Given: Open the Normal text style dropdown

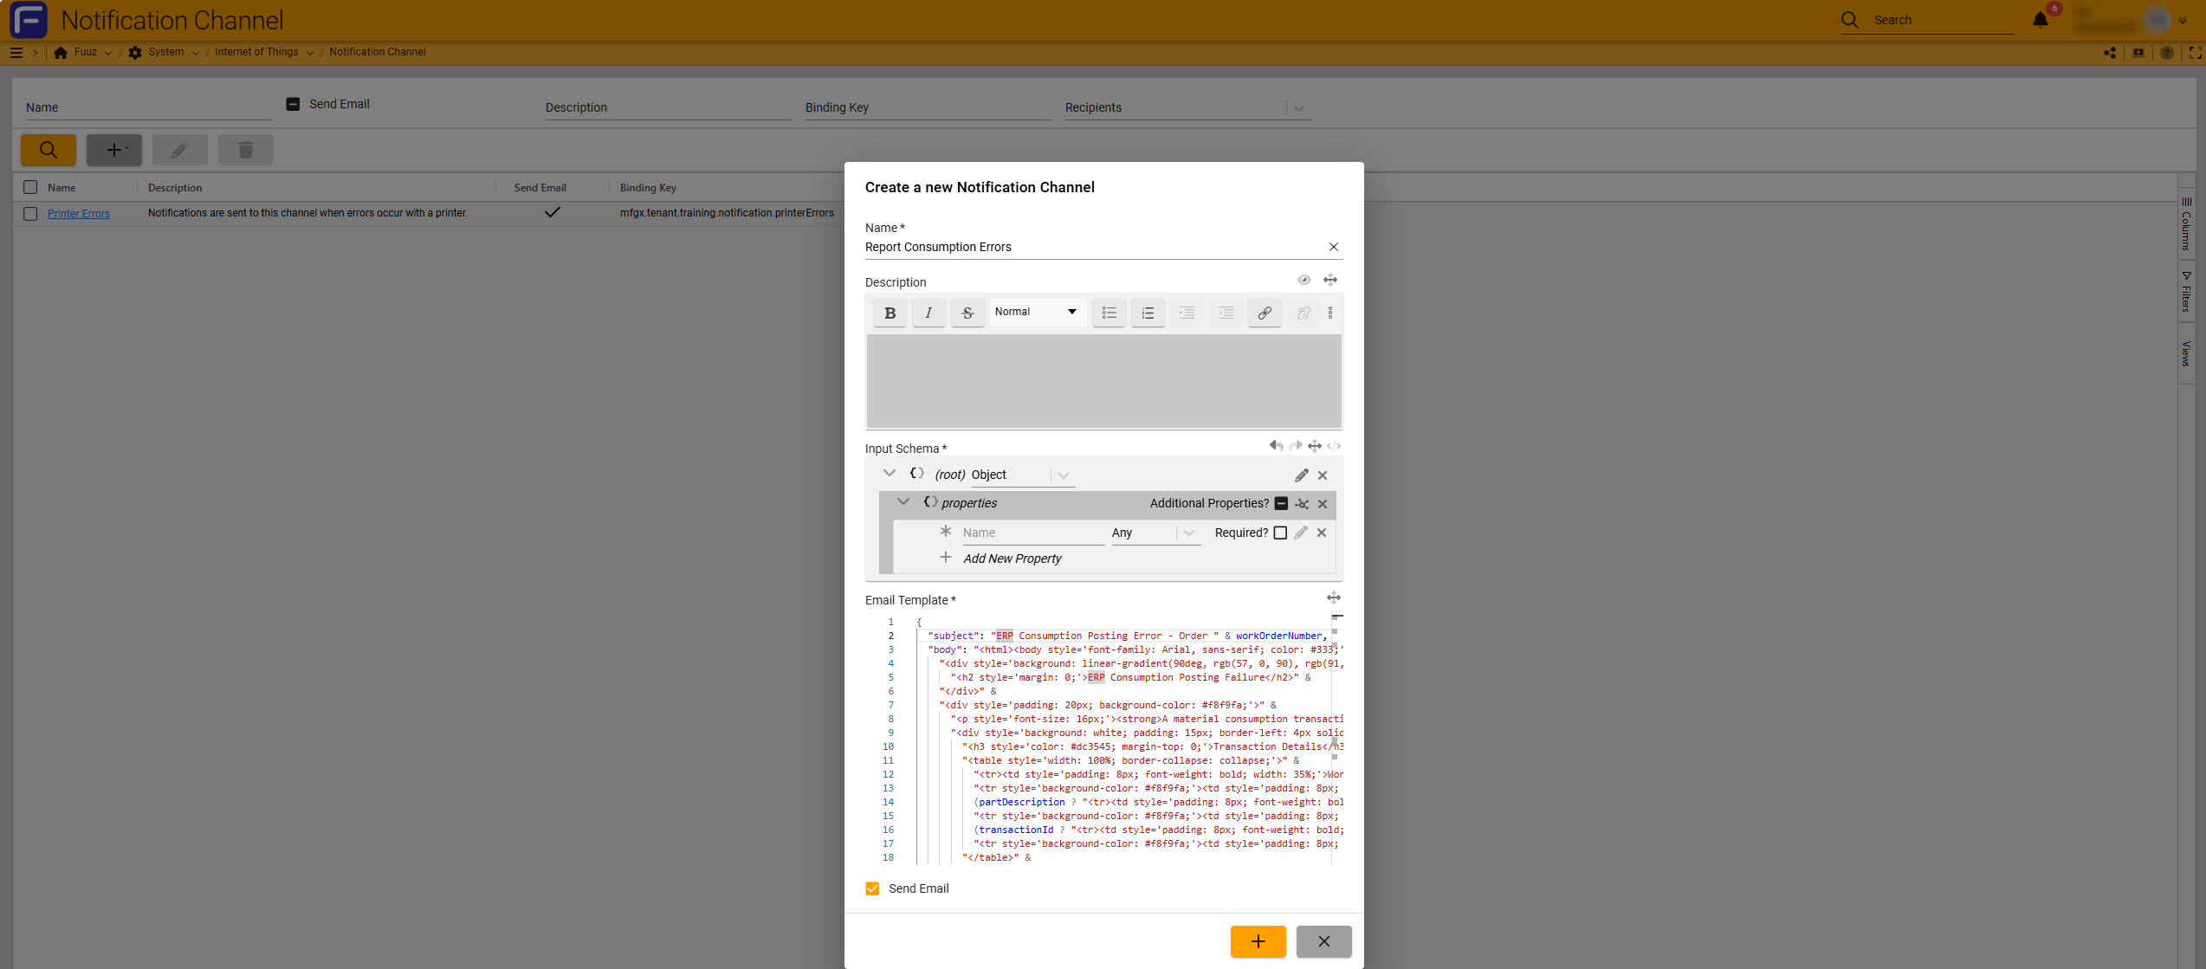Looking at the screenshot, I should [x=1036, y=312].
